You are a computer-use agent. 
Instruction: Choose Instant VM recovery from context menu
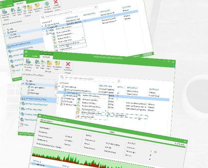click(92, 96)
